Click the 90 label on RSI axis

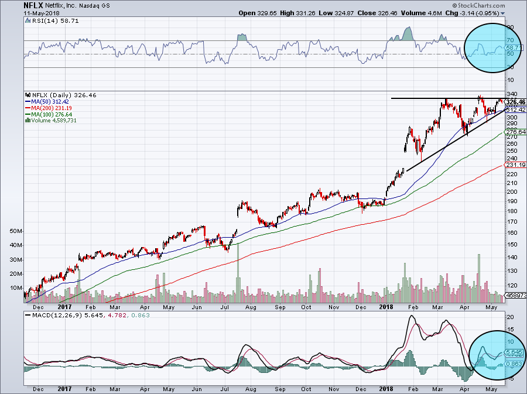[510, 28]
